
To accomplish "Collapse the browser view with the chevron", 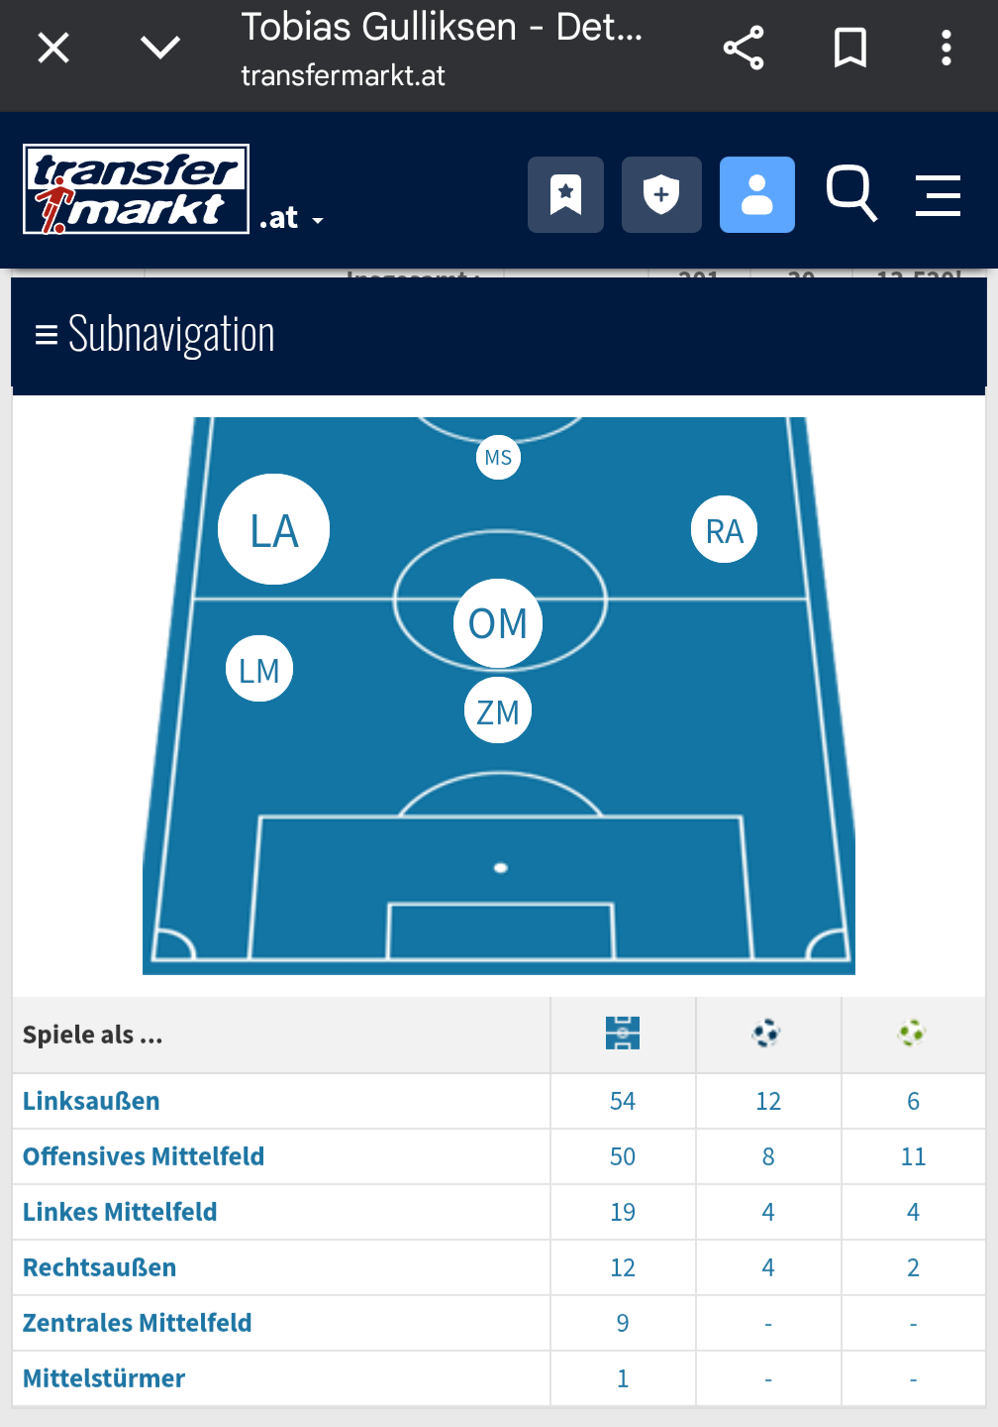I will (x=160, y=48).
